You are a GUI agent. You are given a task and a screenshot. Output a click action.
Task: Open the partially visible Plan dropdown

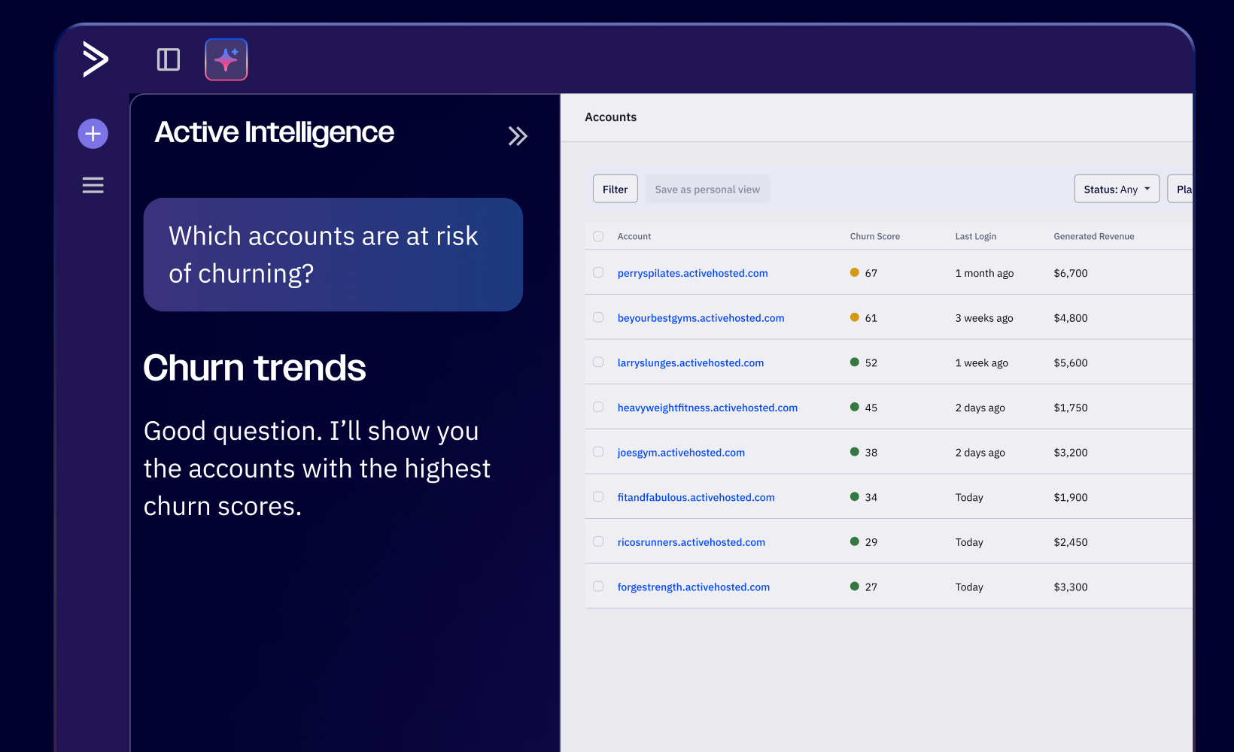[1182, 190]
